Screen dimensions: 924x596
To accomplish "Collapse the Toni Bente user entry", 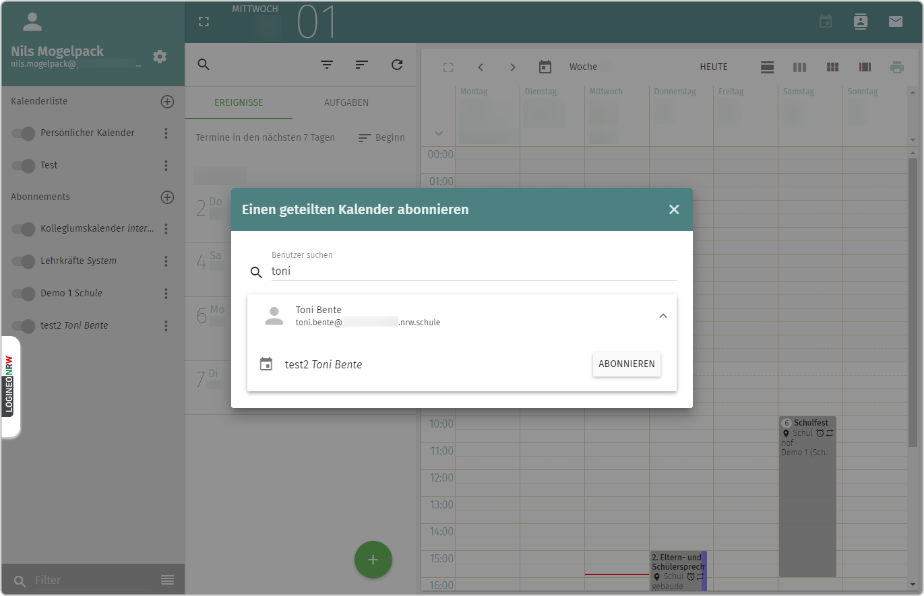I will click(663, 316).
